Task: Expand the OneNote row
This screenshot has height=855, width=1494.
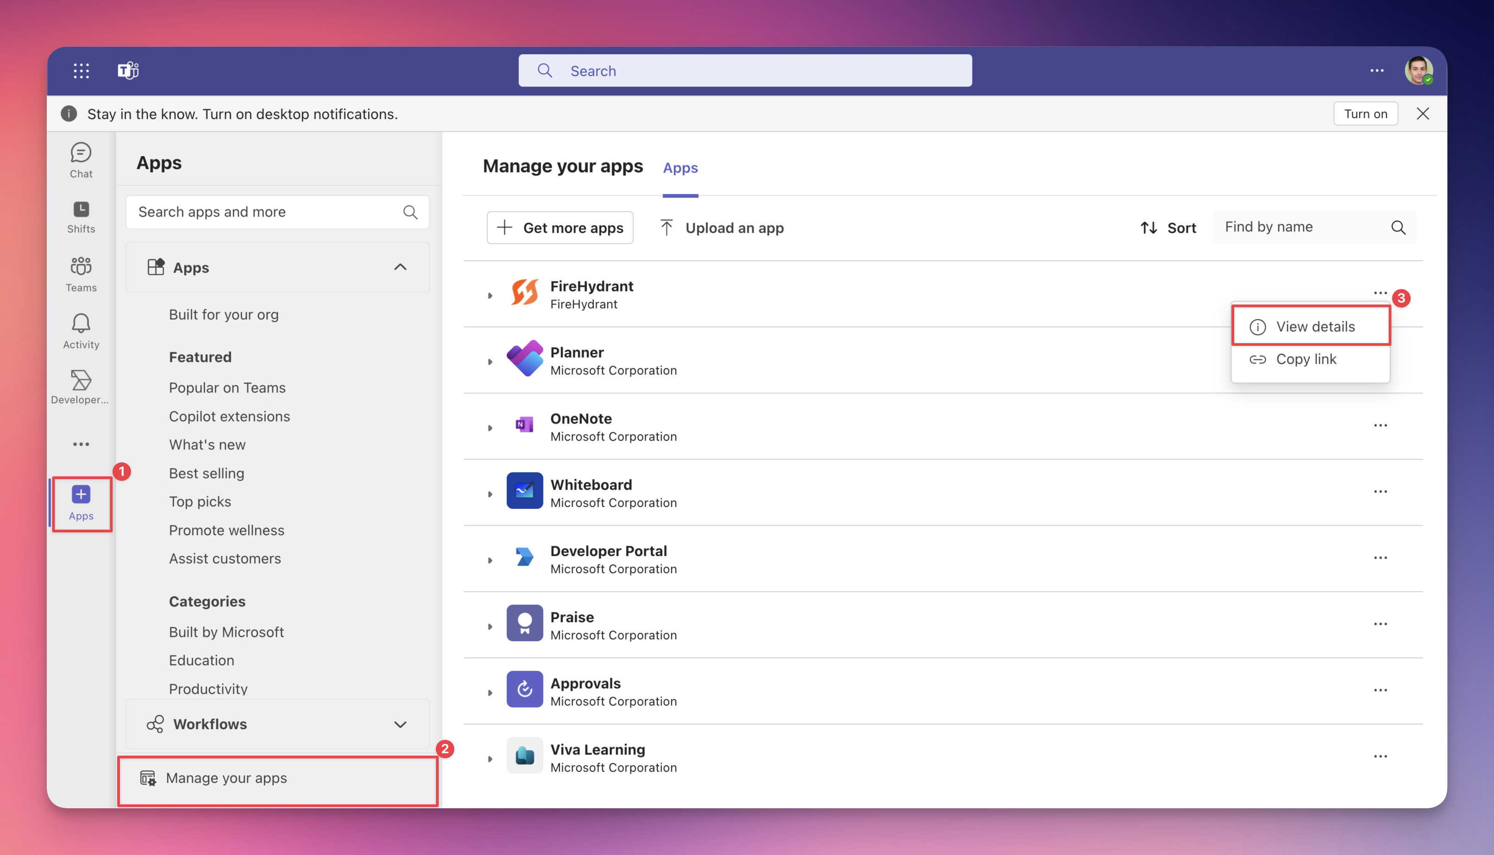Action: point(489,428)
